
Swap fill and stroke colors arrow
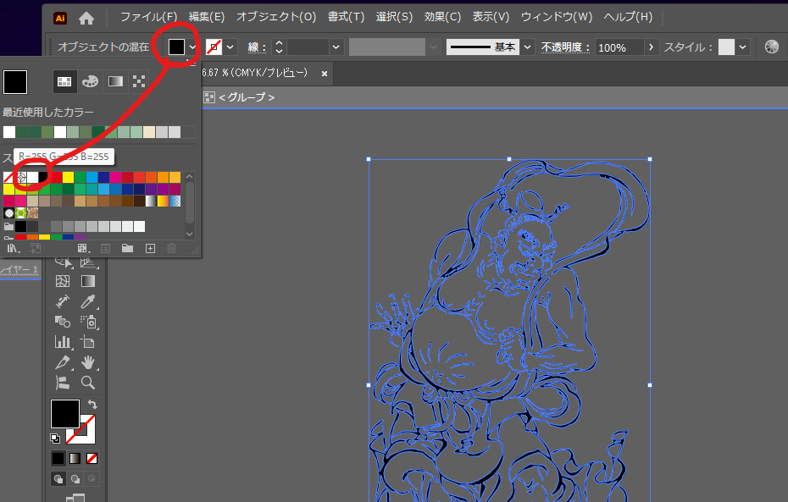tap(92, 405)
